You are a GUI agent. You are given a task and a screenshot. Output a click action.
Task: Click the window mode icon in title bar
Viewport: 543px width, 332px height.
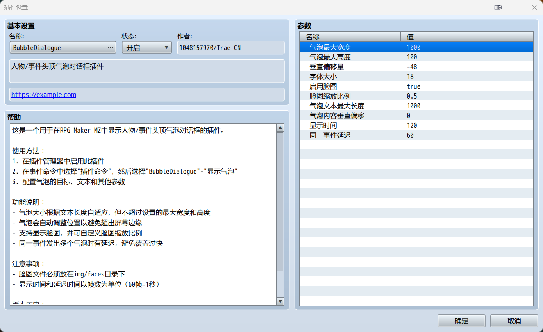click(x=498, y=7)
